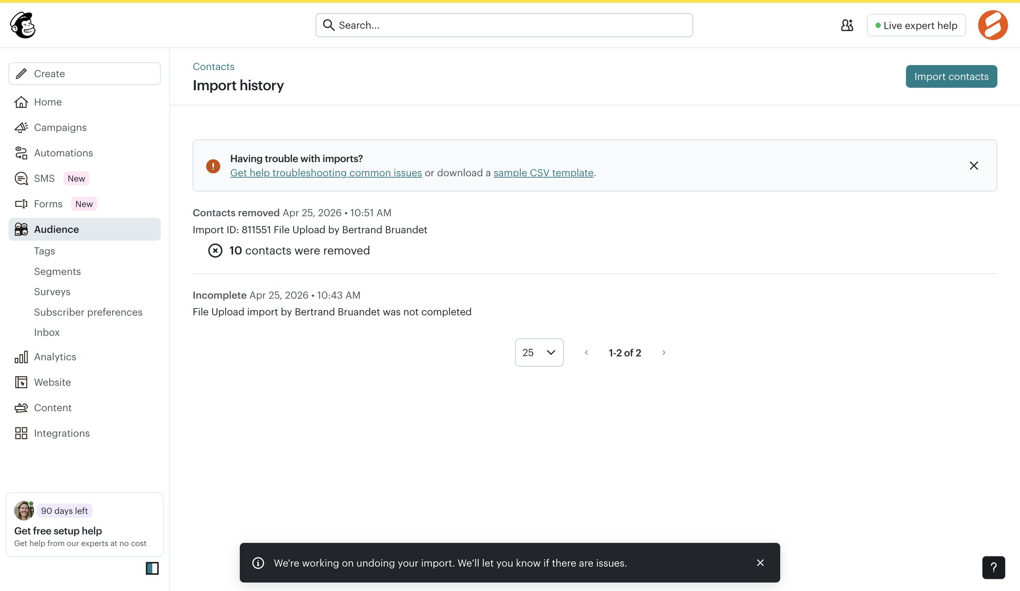This screenshot has height=591, width=1020.
Task: Dismiss the import trouble banner
Action: [974, 166]
